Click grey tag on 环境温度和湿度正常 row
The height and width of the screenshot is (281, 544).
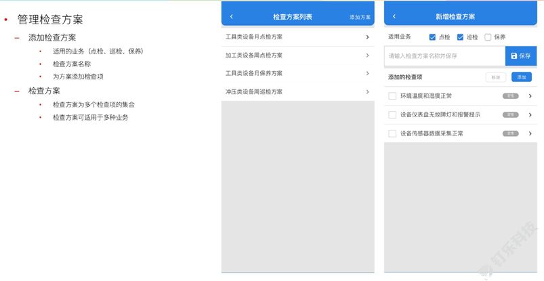click(x=511, y=96)
